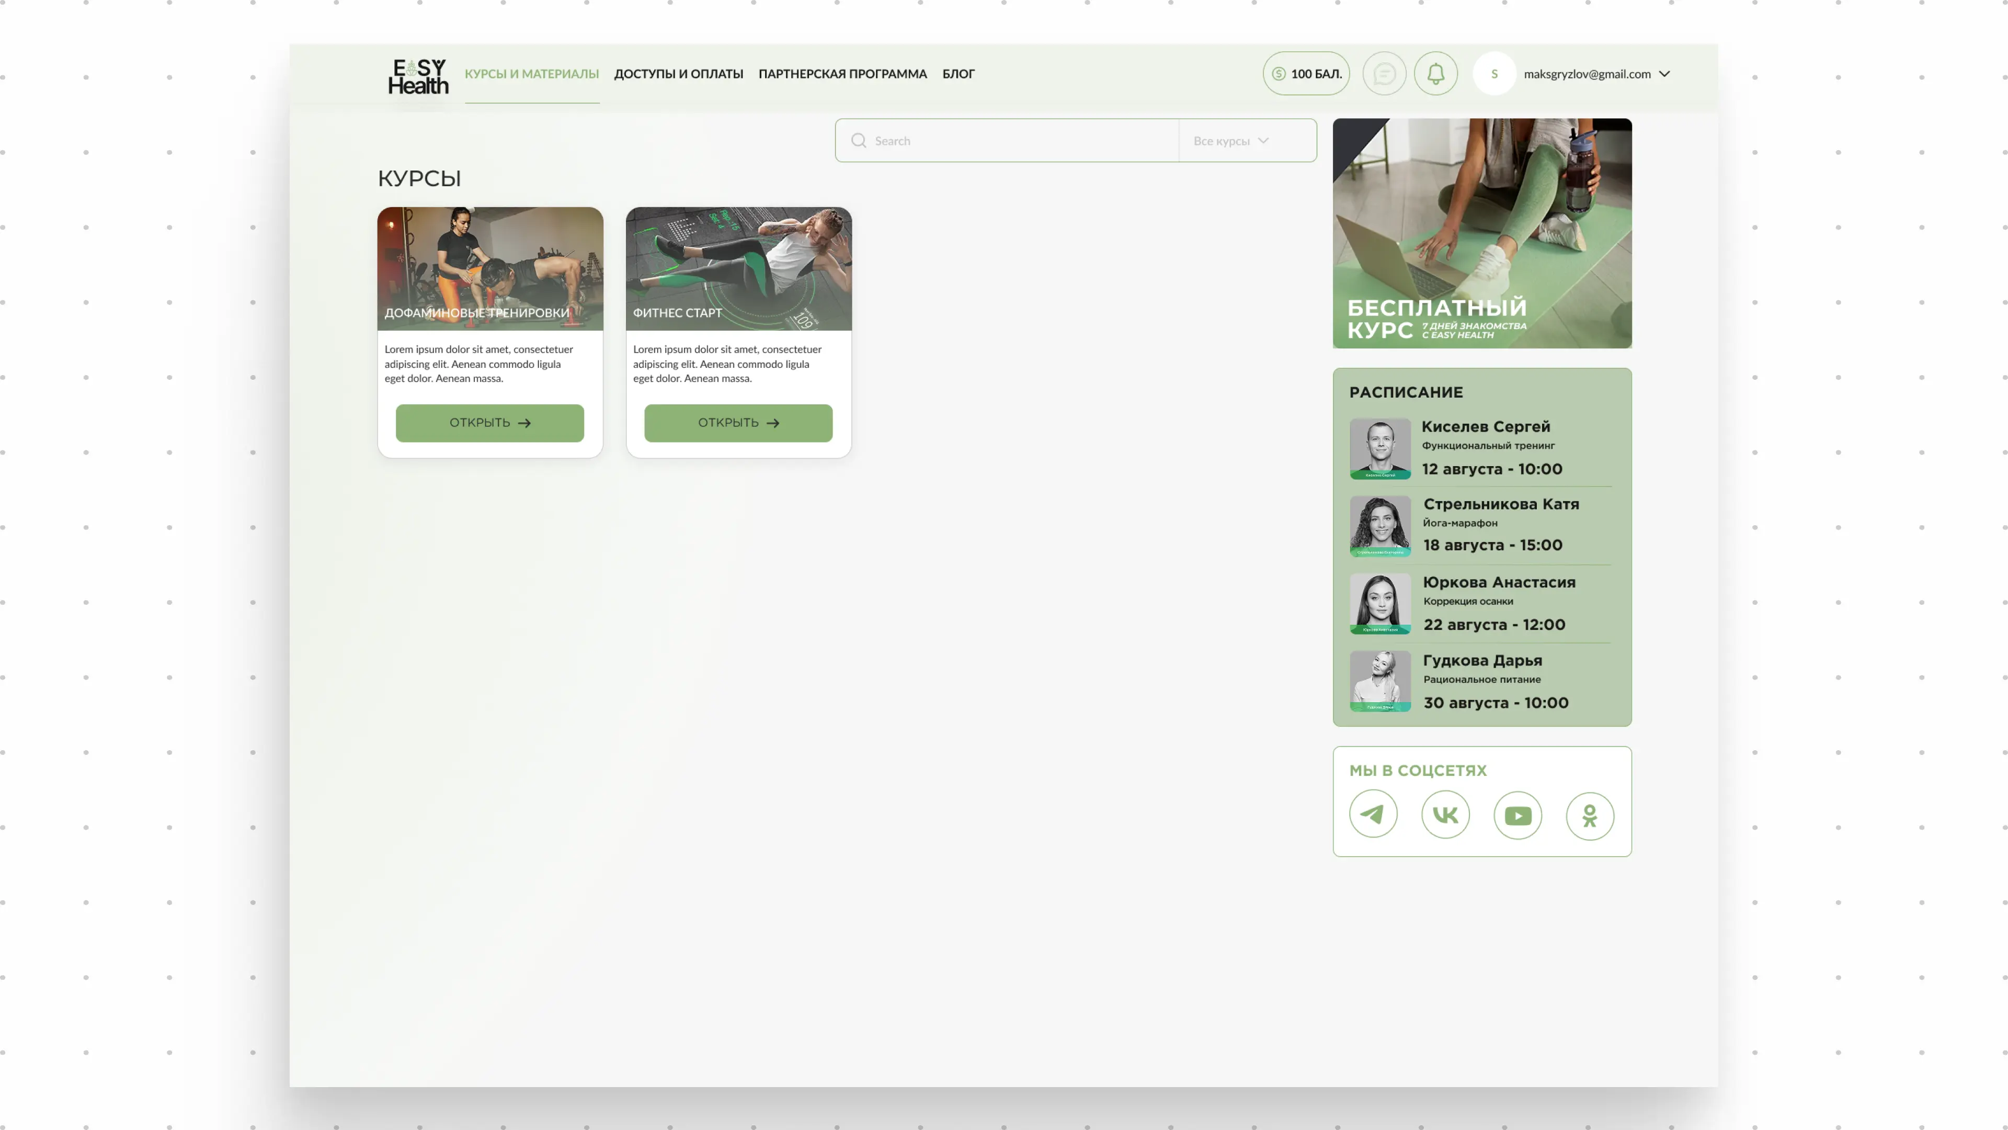Click the search magnifier icon

click(858, 140)
